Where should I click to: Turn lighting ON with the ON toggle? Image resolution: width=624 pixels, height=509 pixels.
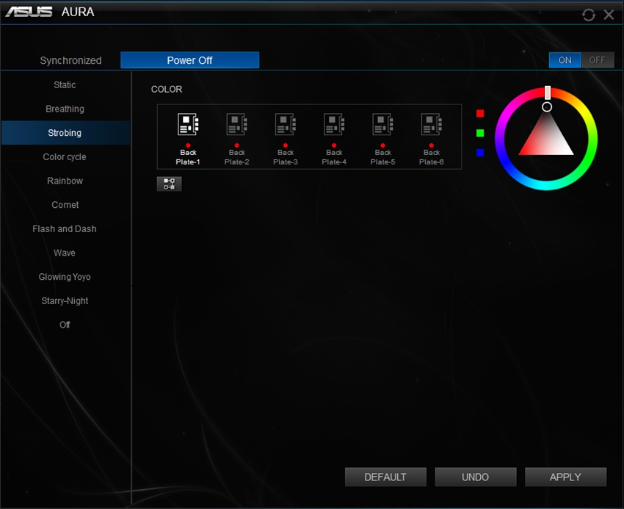565,60
